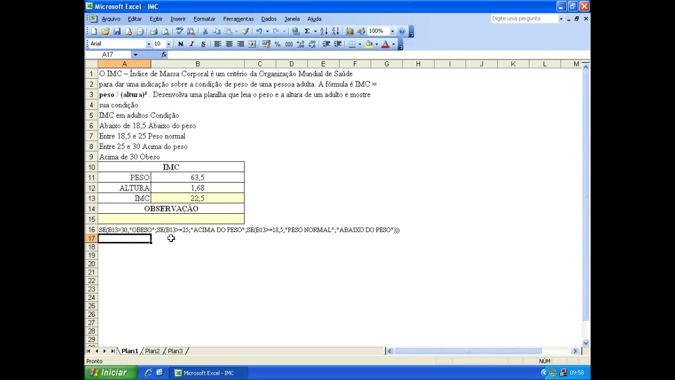This screenshot has height=380, width=675.
Task: Open print preview from the toolbar
Action: 166,31
